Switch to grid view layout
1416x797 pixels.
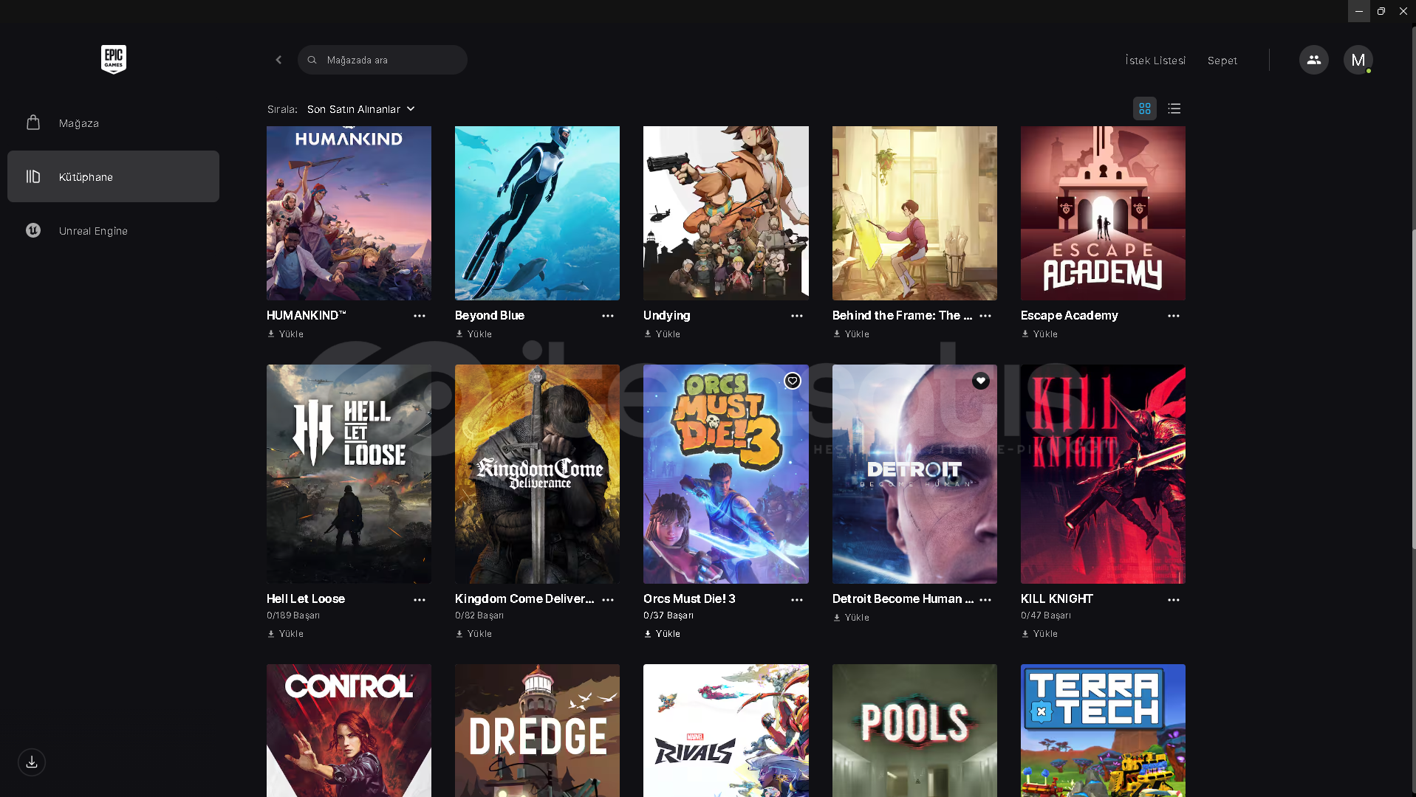[x=1145, y=109]
